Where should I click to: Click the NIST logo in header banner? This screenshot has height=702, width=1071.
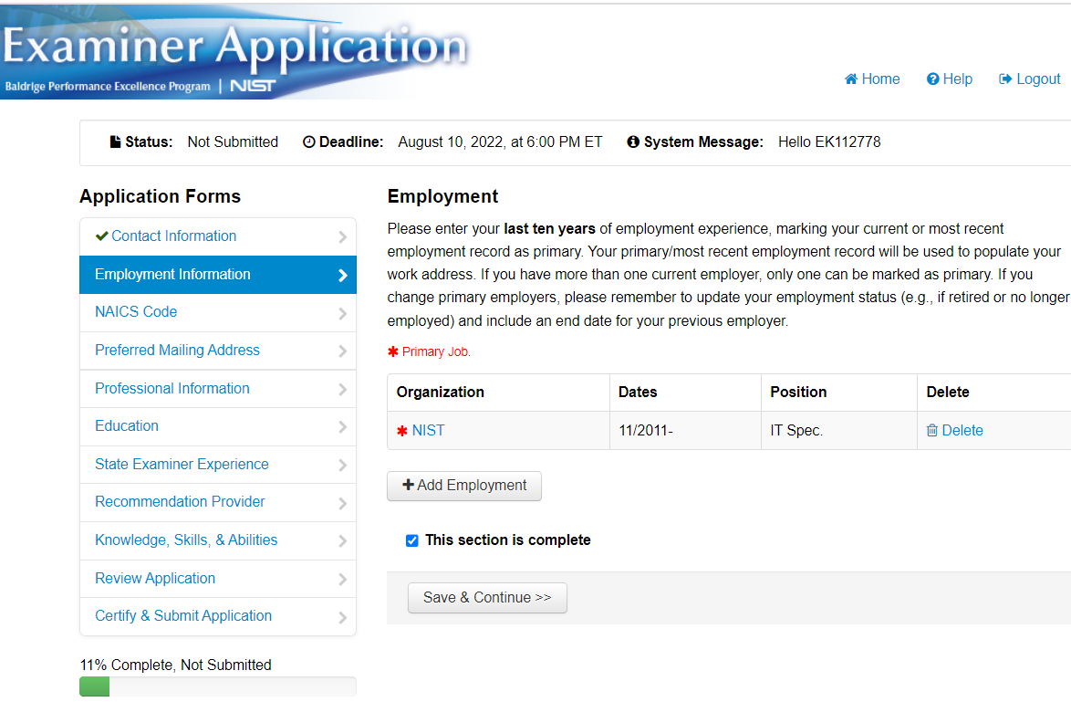253,87
